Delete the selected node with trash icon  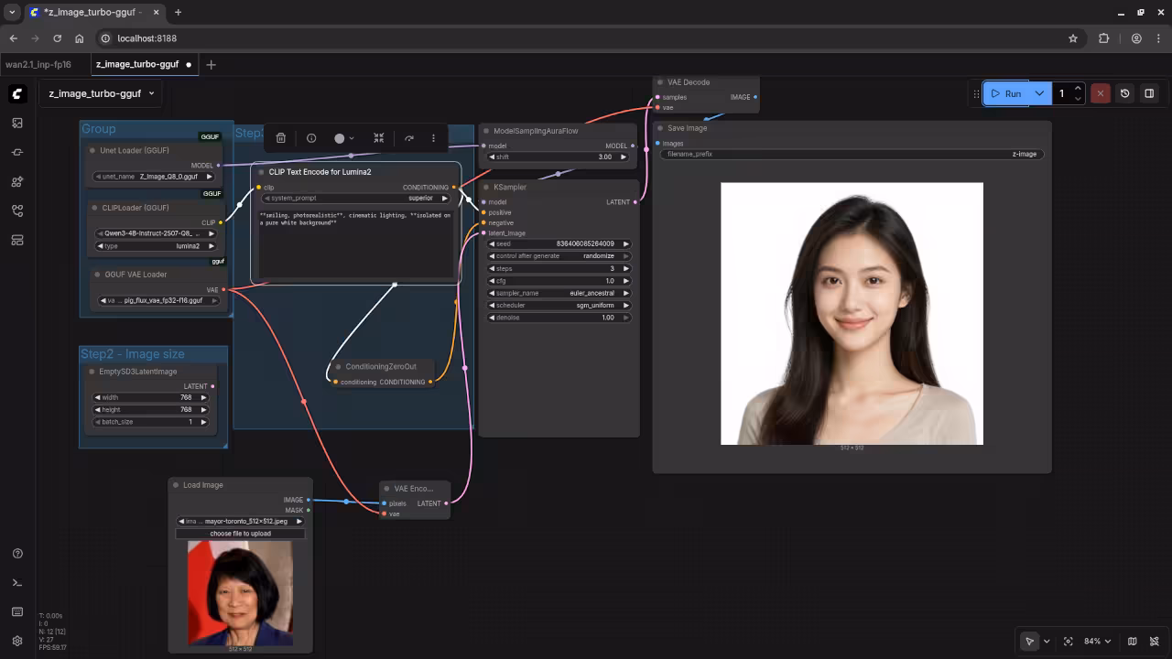coord(281,138)
